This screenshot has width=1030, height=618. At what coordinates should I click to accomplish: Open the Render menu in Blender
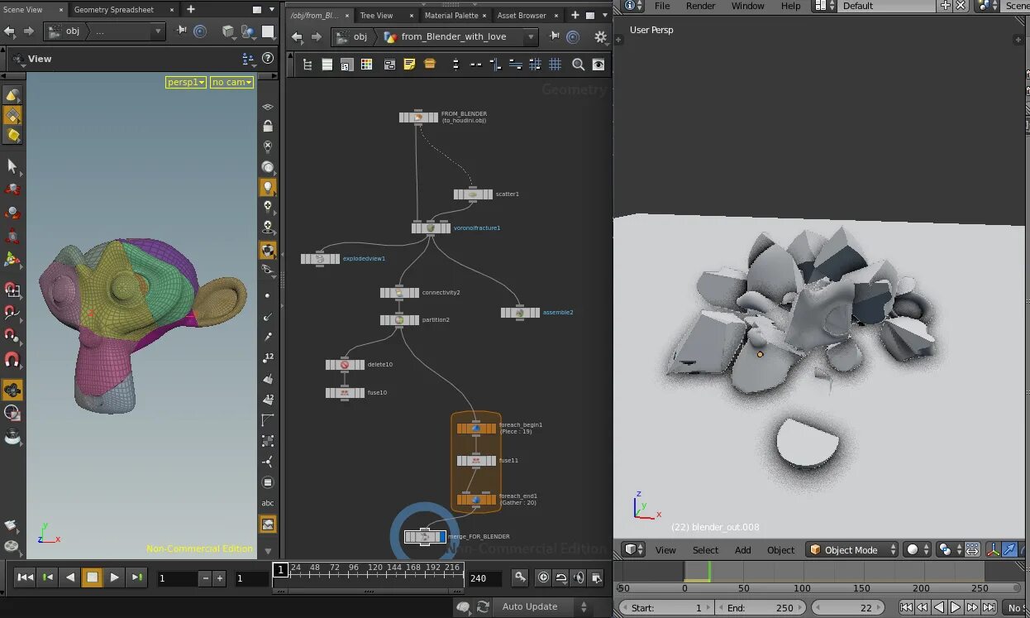700,6
